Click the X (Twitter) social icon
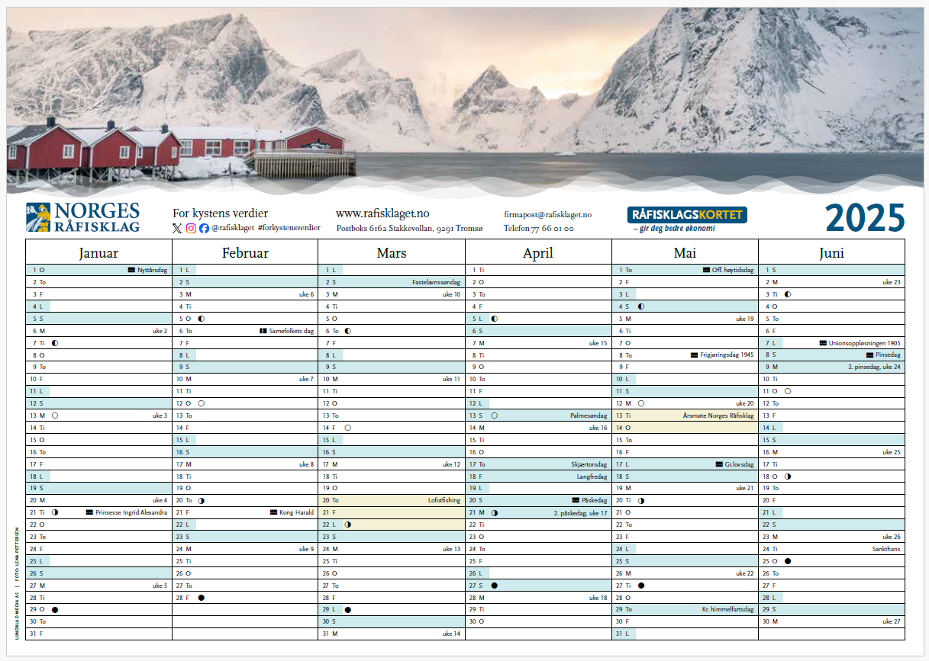This screenshot has width=929, height=661. click(177, 228)
